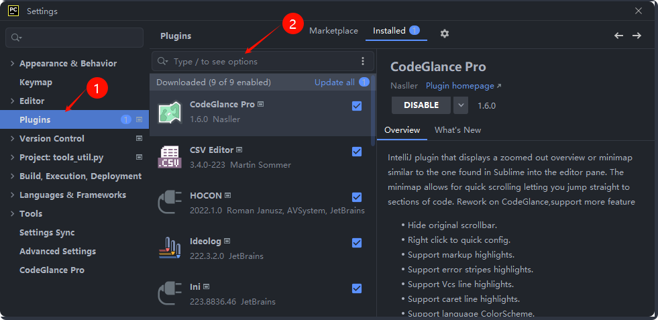Open the plugins gear settings menu

coord(445,34)
